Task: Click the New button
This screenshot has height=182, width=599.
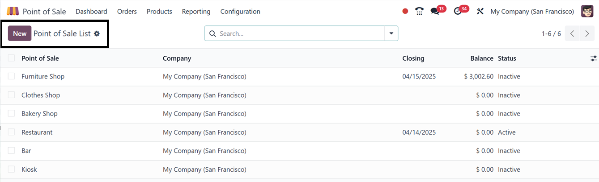Action: pyautogui.click(x=20, y=33)
